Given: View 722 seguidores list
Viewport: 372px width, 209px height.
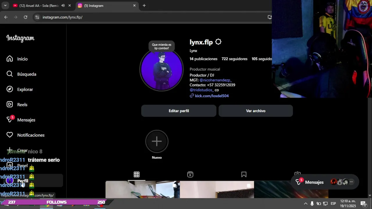Looking at the screenshot, I should 235,59.
